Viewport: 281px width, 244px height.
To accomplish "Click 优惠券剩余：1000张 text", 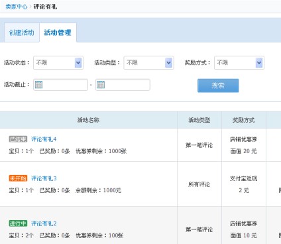I will coord(101,151).
